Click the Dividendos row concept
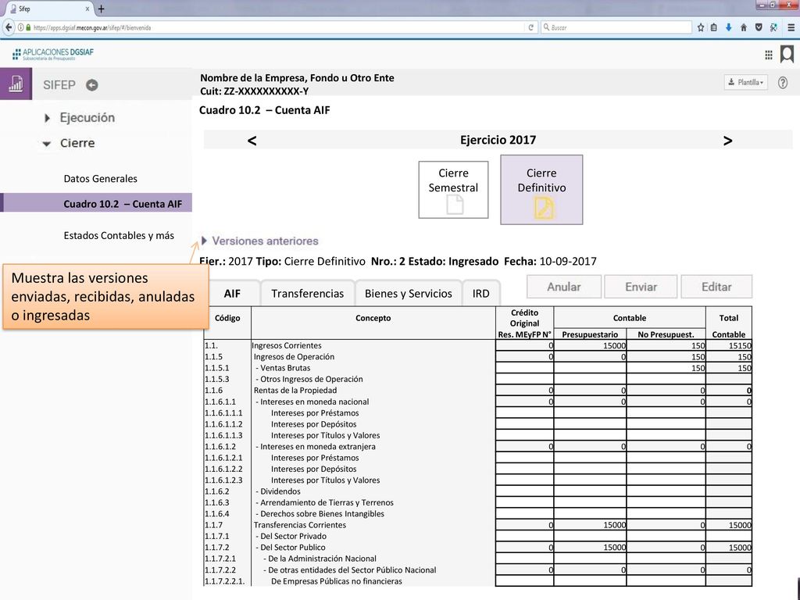 280,491
